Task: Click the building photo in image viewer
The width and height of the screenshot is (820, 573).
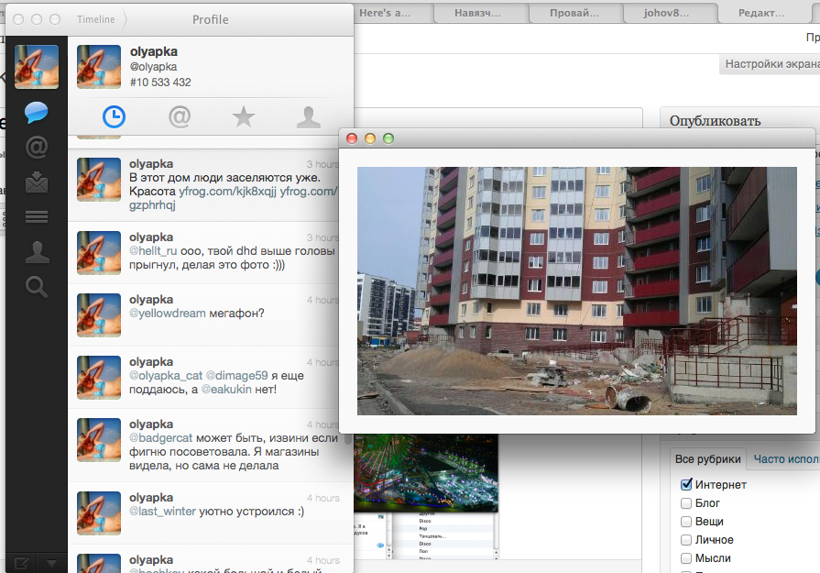Action: pyautogui.click(x=577, y=291)
